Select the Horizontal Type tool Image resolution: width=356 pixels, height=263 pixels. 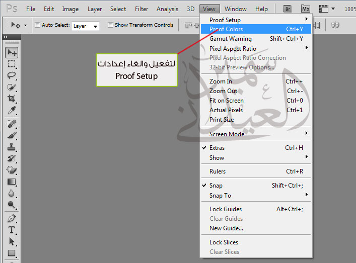[12, 230]
